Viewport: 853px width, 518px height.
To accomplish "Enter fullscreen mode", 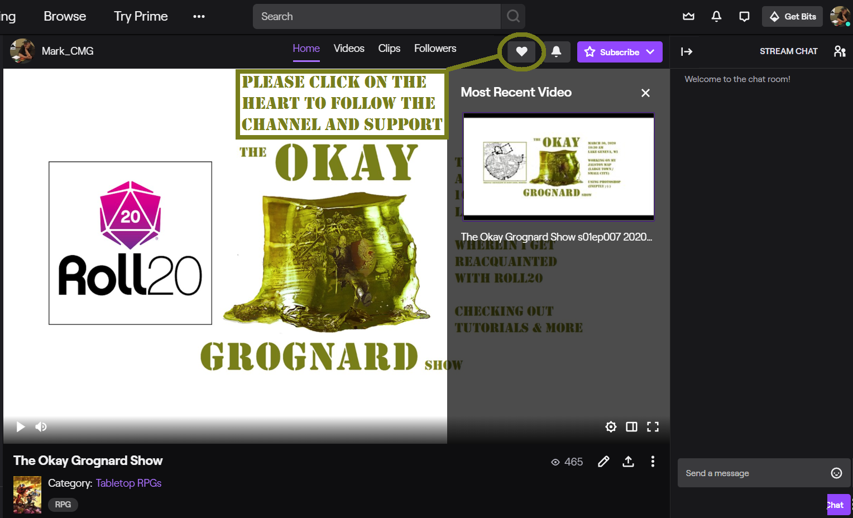I will point(653,427).
